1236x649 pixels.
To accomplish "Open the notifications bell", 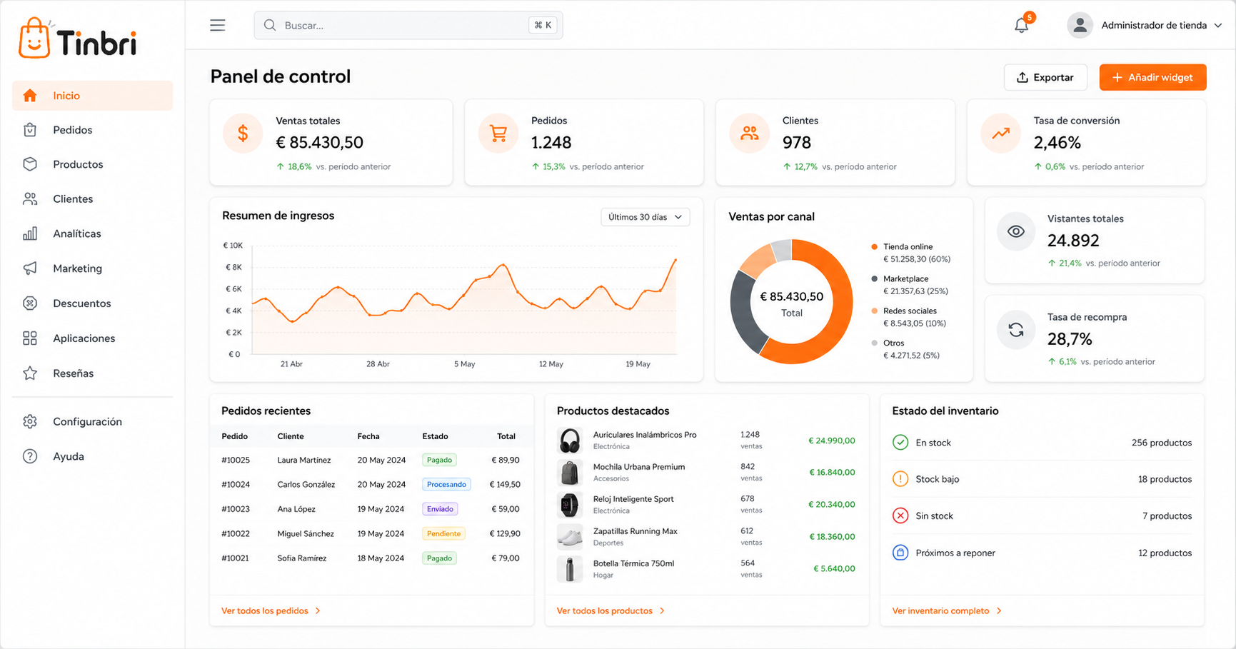I will pos(1022,25).
